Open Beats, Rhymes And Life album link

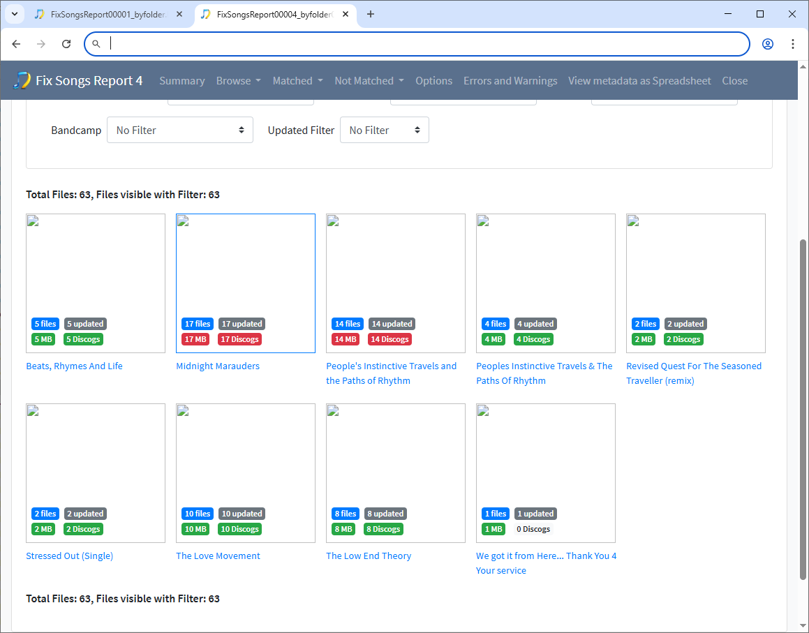74,366
